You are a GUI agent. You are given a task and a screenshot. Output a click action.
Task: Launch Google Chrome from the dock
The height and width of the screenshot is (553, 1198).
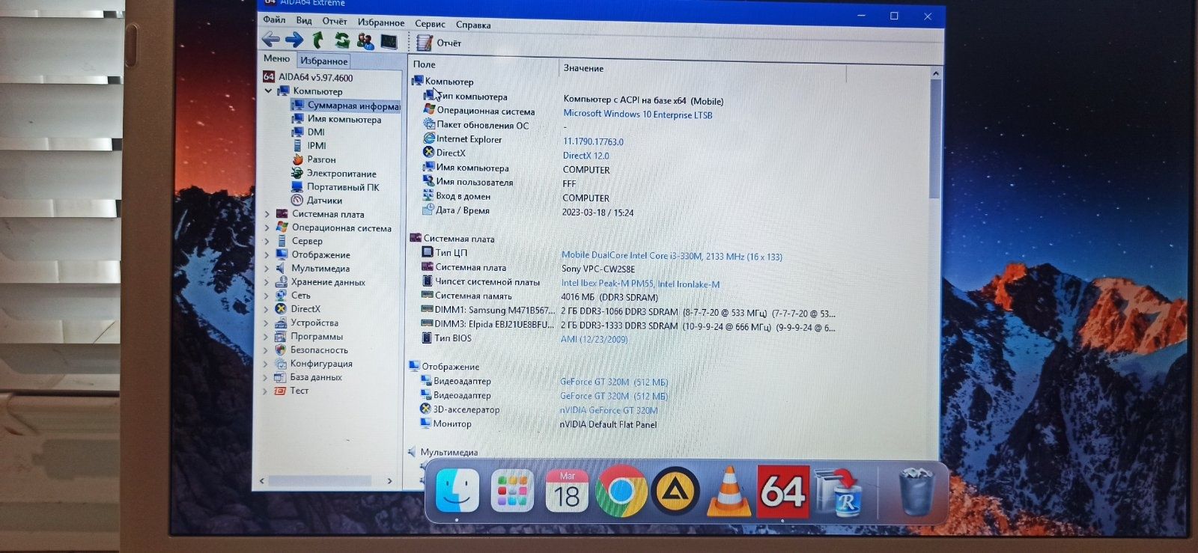[x=621, y=491]
